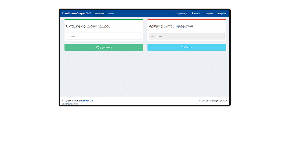
Task: Click the Οκταψήφιος Κωδικός Δώρου heading
Action: tap(88, 26)
